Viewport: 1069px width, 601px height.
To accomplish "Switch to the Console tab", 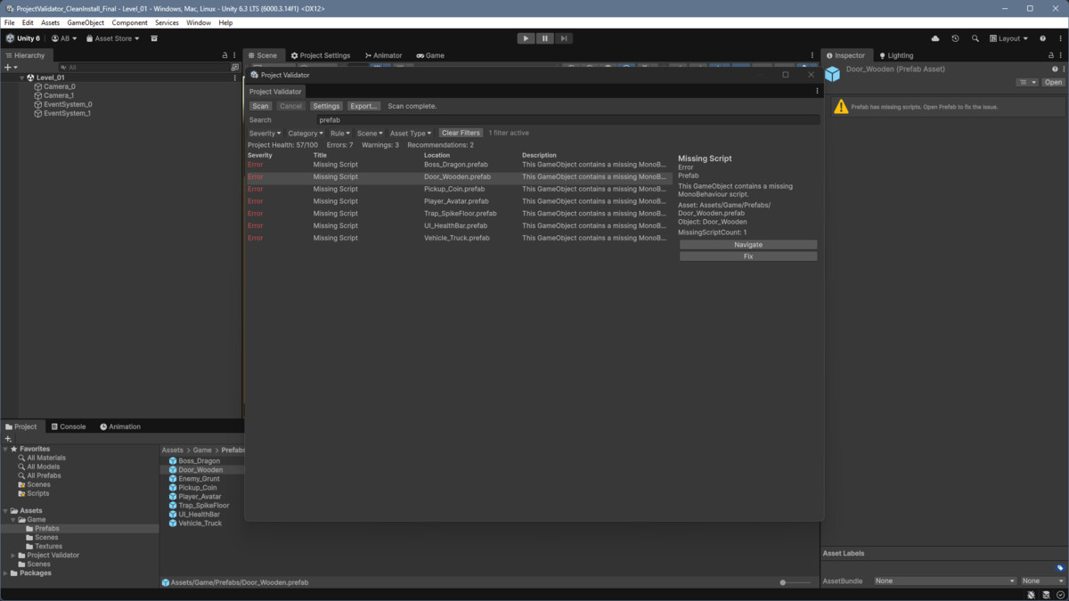I will pos(69,426).
